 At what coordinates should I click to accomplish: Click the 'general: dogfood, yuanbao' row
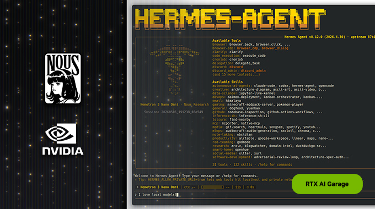click(236, 108)
